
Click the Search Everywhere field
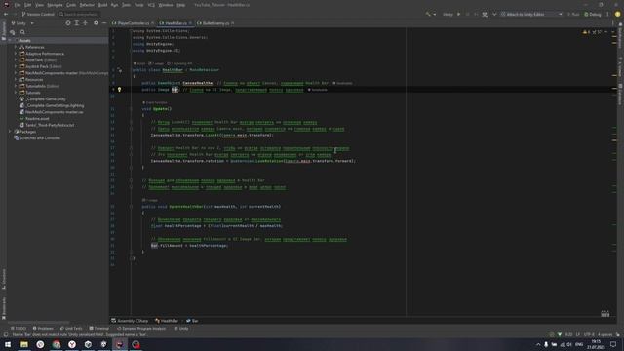click(x=78, y=14)
